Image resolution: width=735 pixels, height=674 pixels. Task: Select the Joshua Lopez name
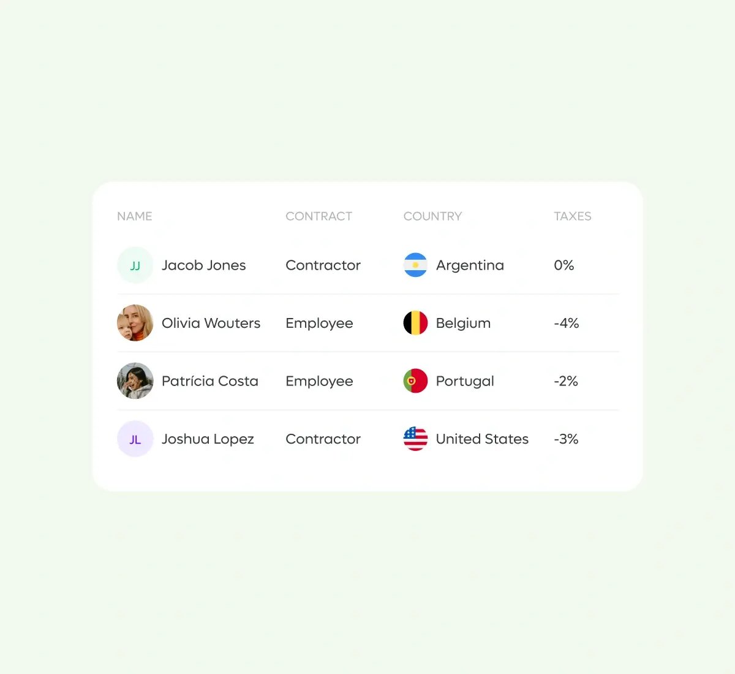(208, 439)
